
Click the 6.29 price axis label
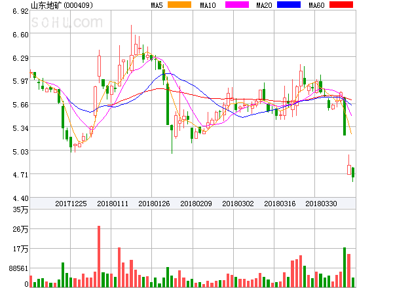pyautogui.click(x=20, y=58)
